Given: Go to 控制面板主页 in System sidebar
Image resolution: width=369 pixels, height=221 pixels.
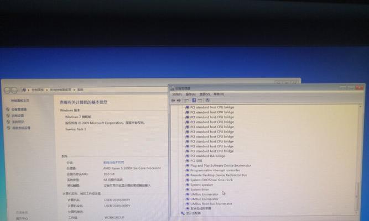Looking at the screenshot, I should tap(20, 101).
